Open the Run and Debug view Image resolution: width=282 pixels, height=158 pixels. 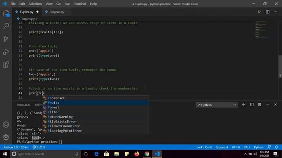pos(6,52)
